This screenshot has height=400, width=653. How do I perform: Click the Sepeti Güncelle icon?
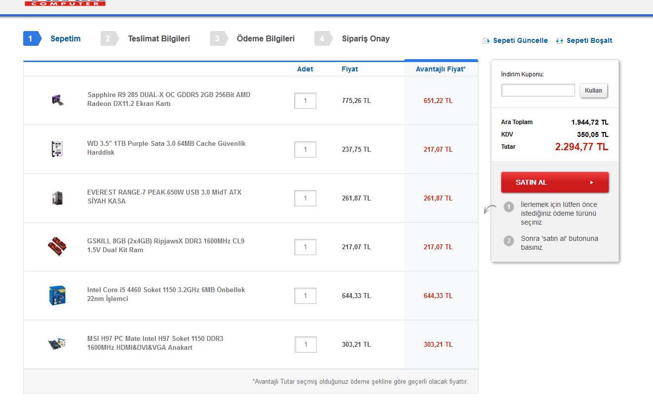(x=486, y=41)
